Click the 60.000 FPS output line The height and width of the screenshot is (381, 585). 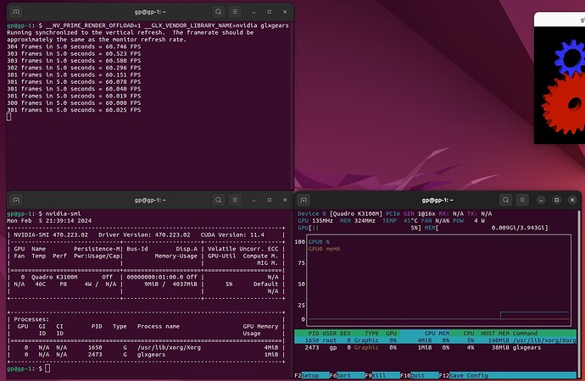74,102
